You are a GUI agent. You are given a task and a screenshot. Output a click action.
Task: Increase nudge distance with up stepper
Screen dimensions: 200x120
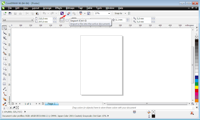pyautogui.click(x=128, y=19)
